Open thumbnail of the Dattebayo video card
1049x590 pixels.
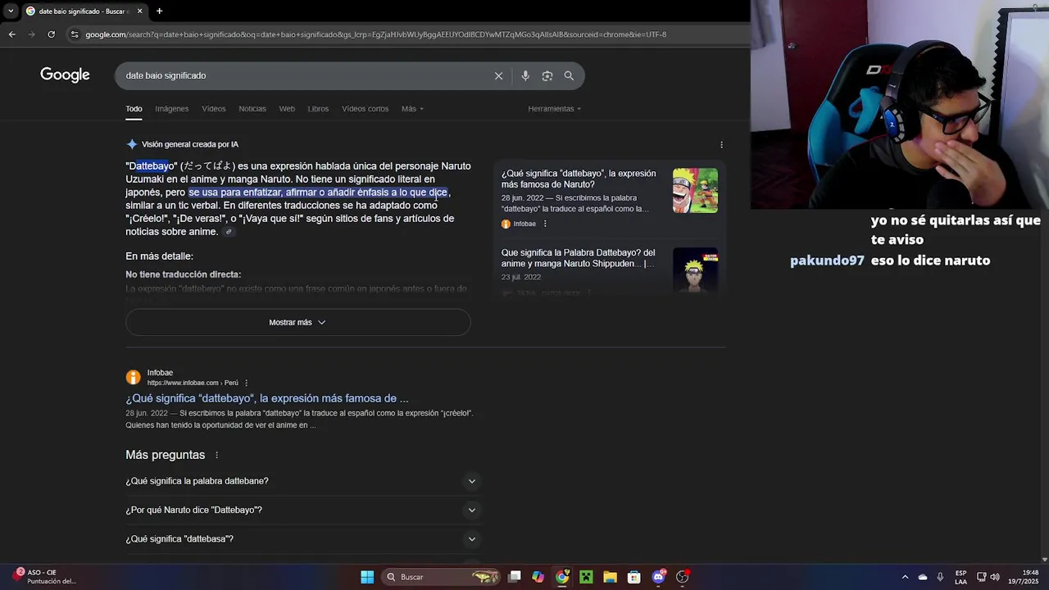(x=695, y=270)
